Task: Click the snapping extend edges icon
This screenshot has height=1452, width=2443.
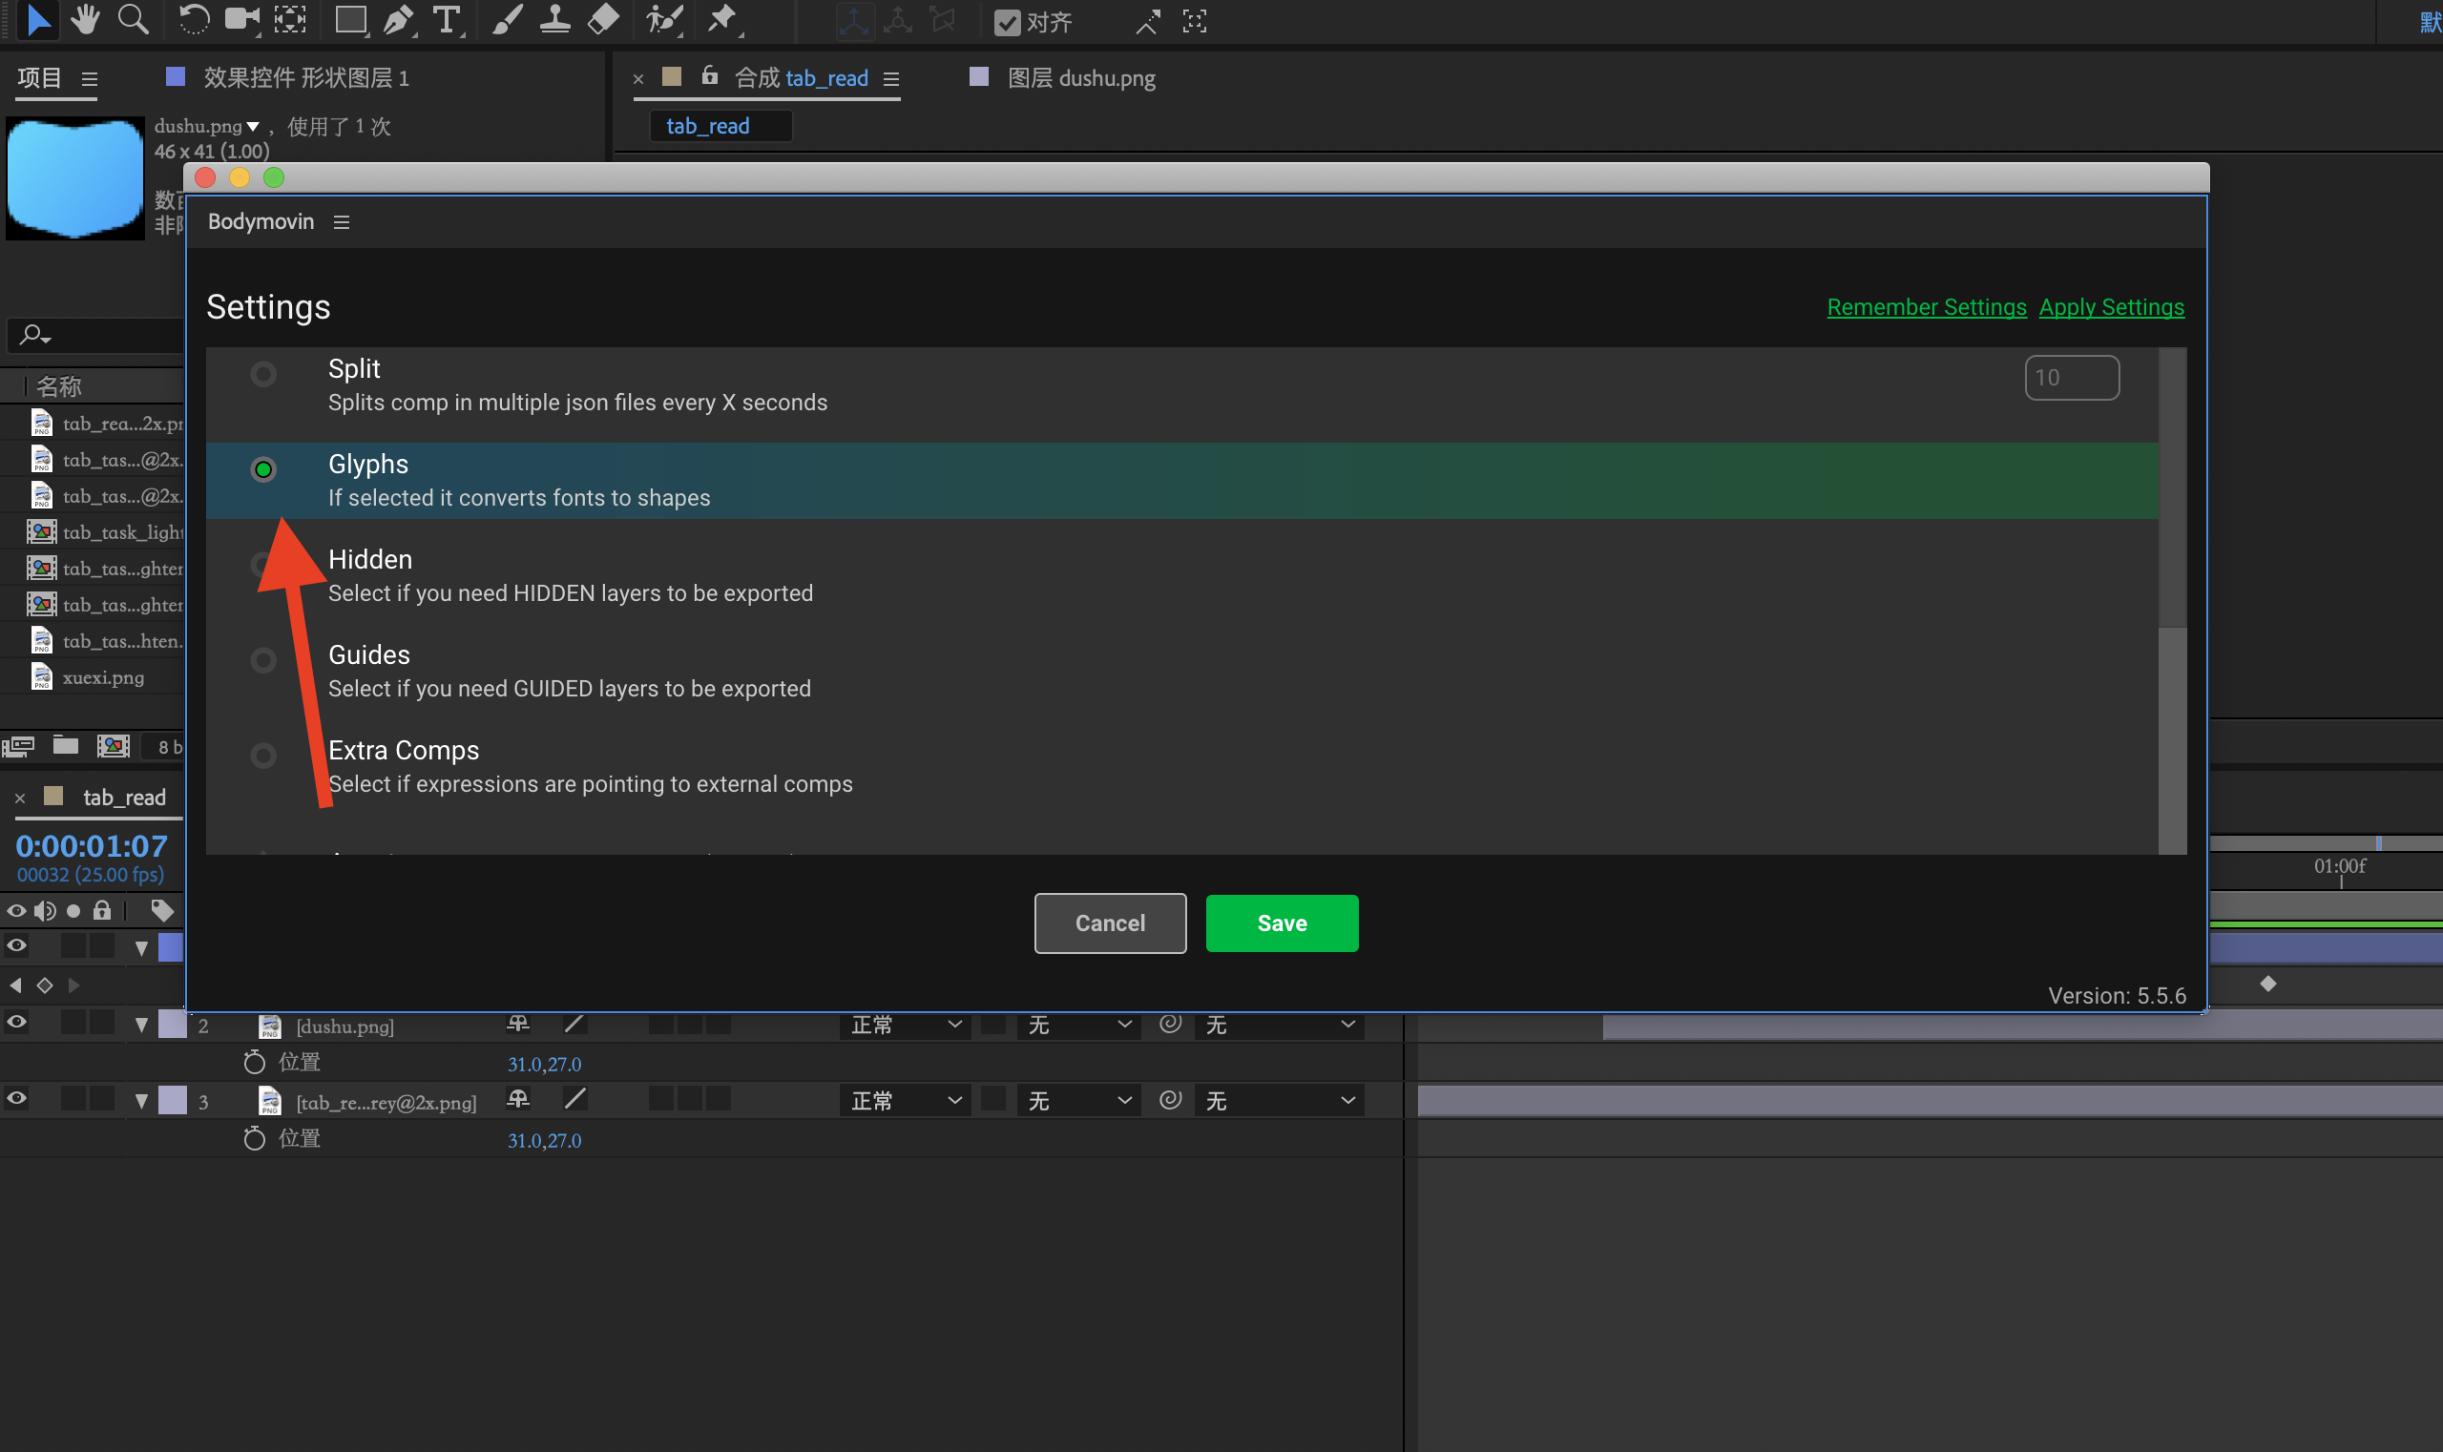Action: pos(1147,22)
